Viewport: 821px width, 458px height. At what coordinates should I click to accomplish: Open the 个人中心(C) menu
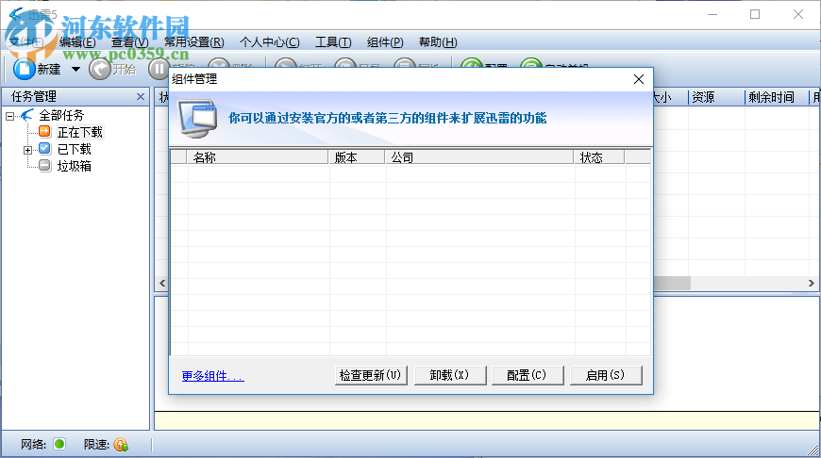[x=269, y=42]
